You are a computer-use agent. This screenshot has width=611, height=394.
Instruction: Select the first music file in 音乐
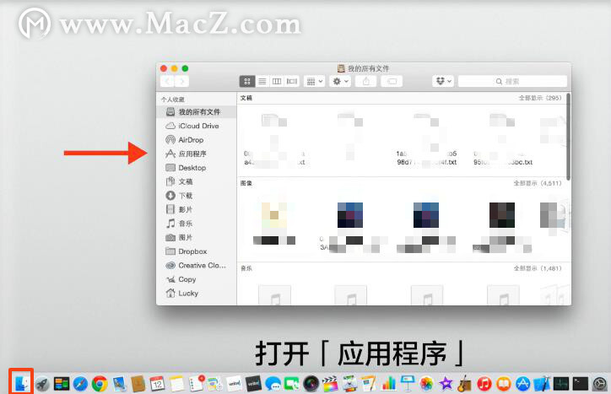[x=275, y=295]
